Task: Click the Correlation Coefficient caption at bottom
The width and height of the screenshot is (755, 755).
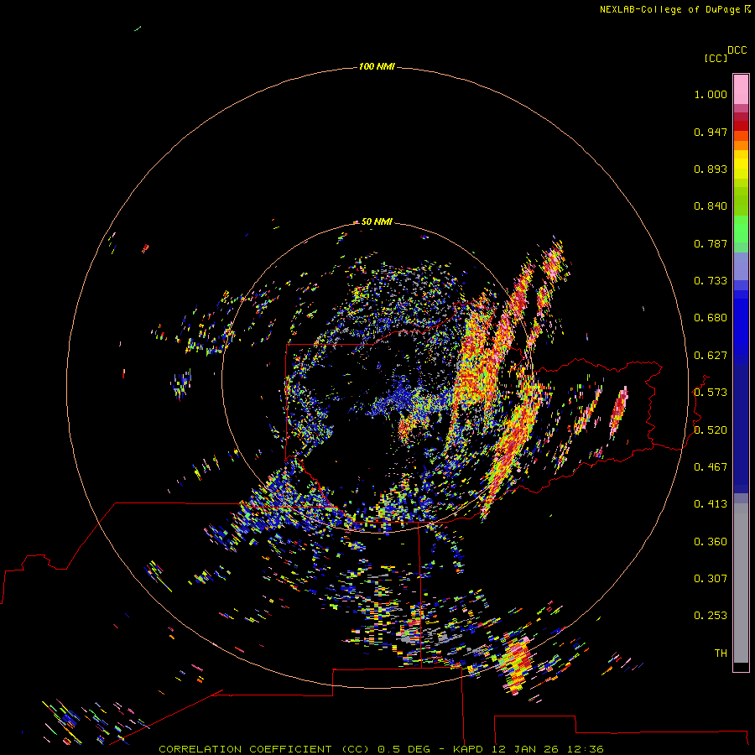Action: point(381,749)
